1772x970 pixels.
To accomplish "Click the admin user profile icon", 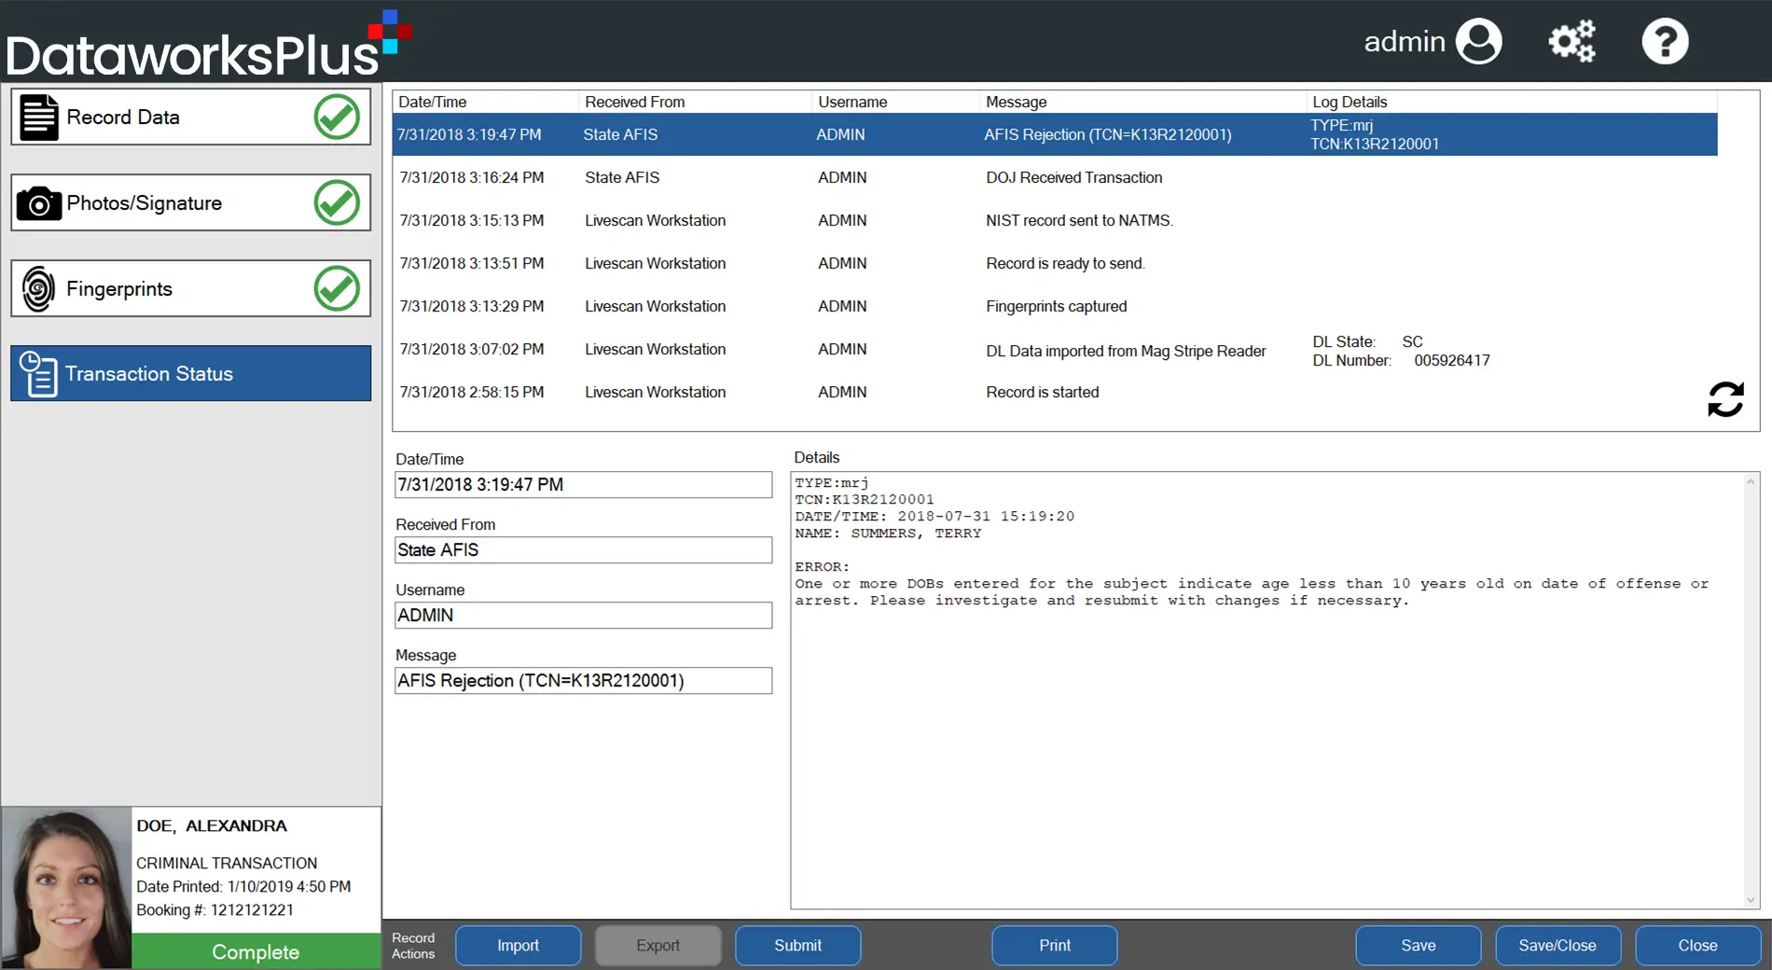I will [1479, 42].
